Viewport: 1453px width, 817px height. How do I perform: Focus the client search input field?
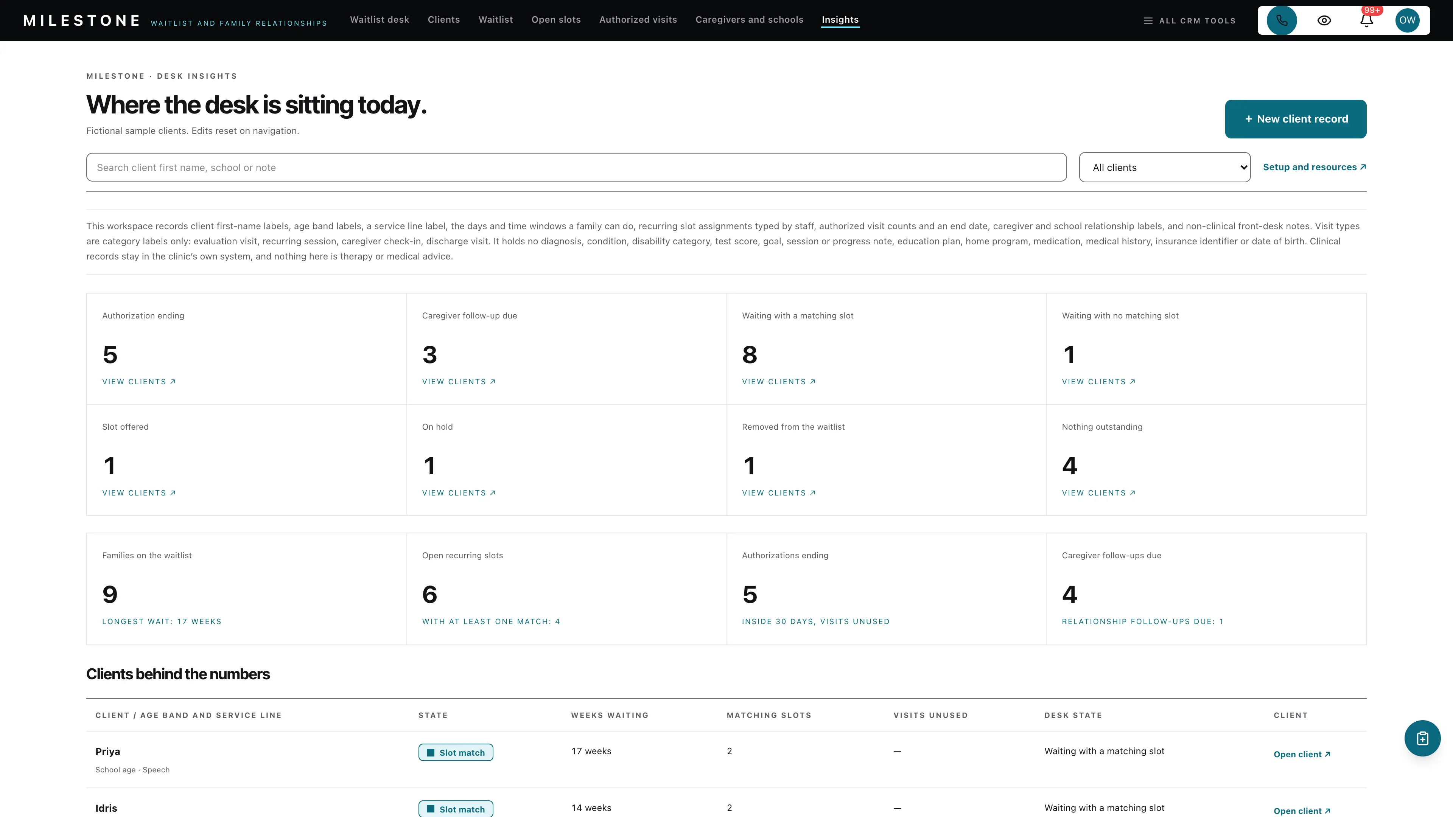576,168
